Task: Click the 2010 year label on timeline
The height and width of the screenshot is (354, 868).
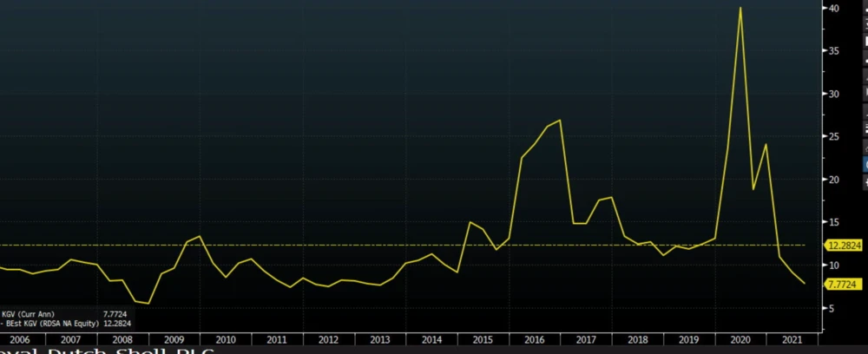Action: tap(225, 340)
